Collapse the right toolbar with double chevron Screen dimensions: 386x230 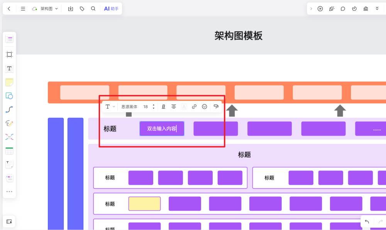click(376, 8)
